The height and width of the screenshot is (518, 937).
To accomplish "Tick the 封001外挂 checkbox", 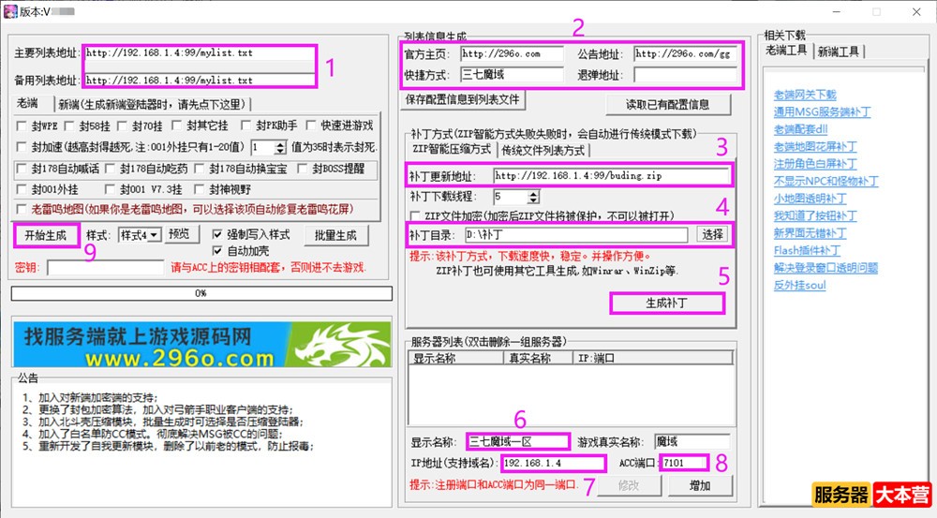I will click(x=22, y=189).
